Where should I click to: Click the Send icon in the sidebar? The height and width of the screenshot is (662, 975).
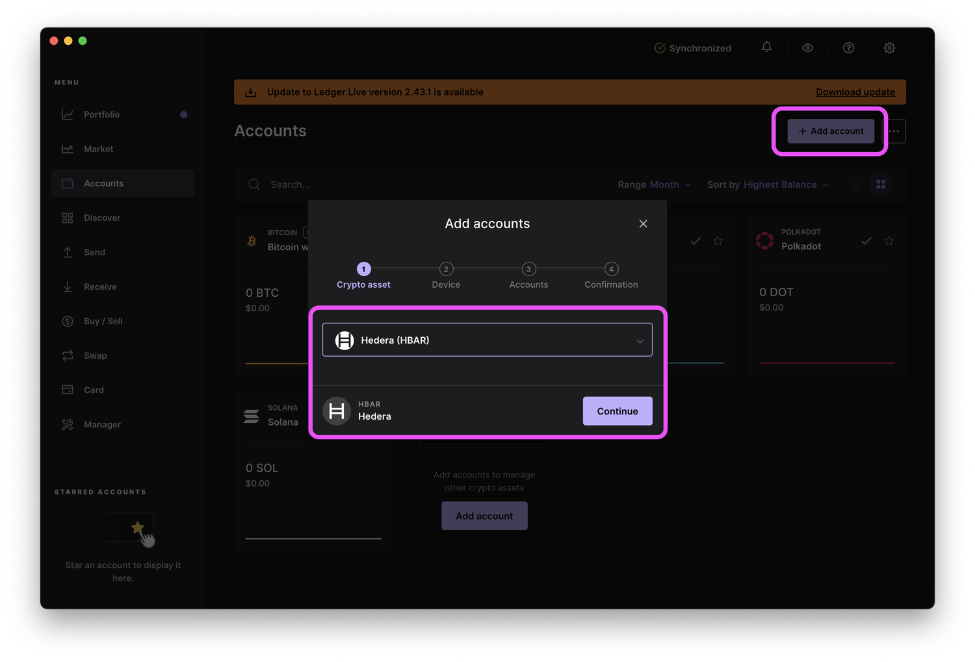tap(68, 252)
